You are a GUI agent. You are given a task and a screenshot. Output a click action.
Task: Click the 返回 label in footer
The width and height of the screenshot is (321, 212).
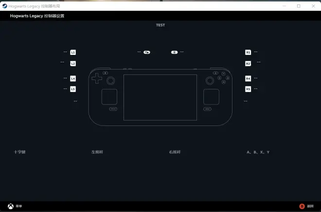[x=310, y=206]
